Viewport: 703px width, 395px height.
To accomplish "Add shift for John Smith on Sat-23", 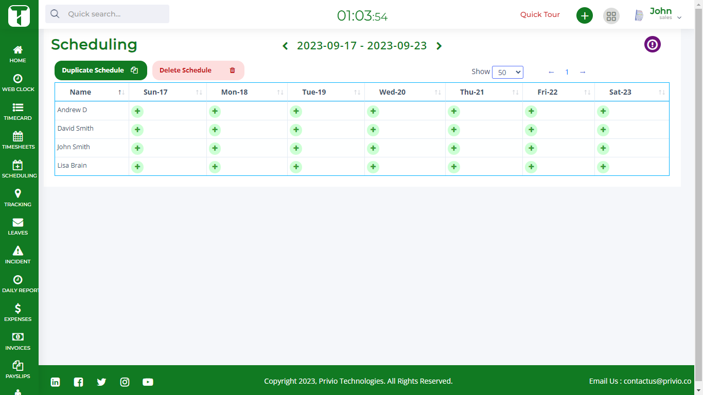I will (603, 149).
